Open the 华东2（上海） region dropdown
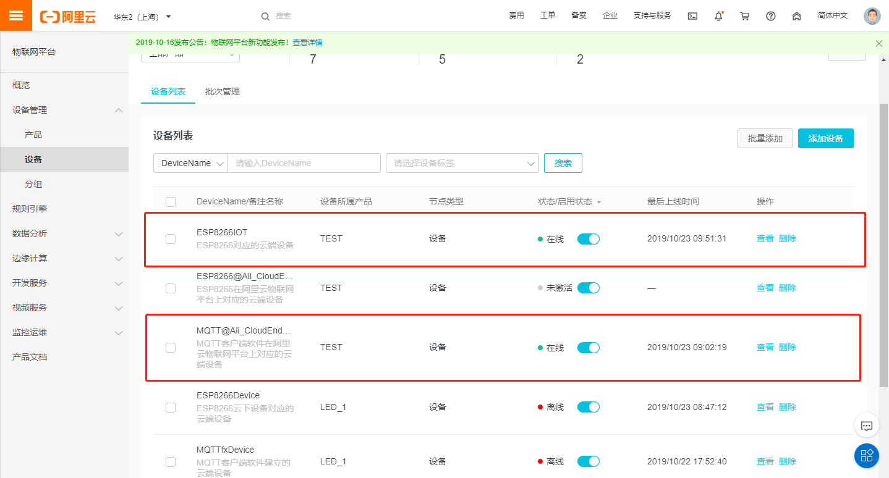Viewport: 889px width, 478px height. point(142,17)
